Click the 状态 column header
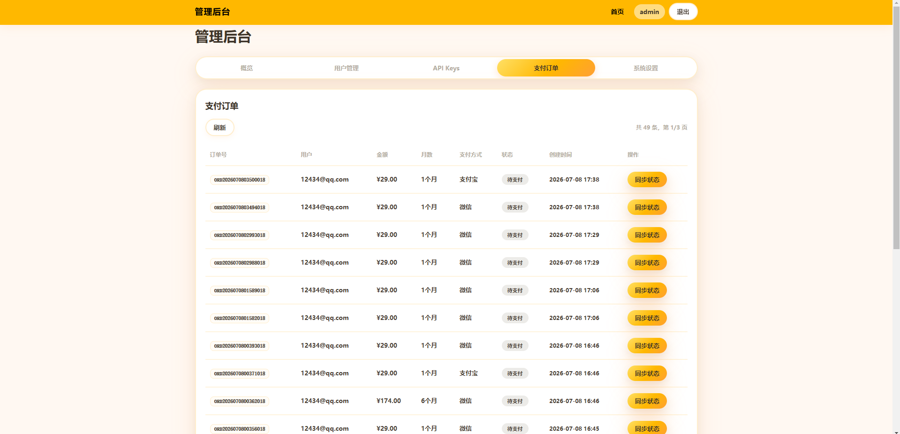900x434 pixels. click(x=507, y=154)
